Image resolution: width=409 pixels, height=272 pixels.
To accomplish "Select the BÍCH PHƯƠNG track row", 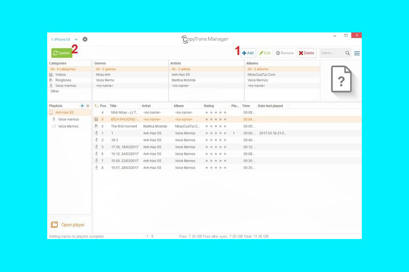I will click(227, 119).
